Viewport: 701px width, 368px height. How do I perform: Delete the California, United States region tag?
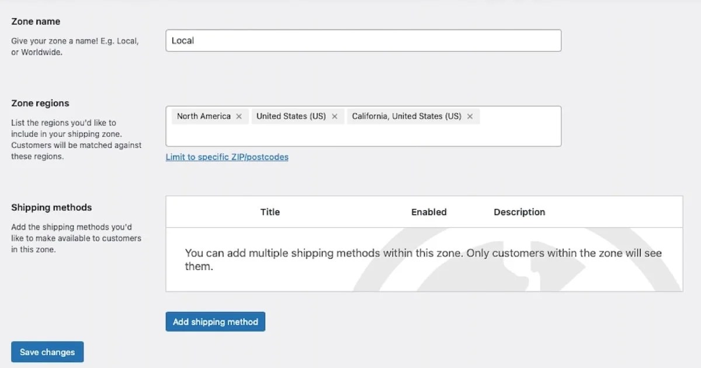[470, 116]
